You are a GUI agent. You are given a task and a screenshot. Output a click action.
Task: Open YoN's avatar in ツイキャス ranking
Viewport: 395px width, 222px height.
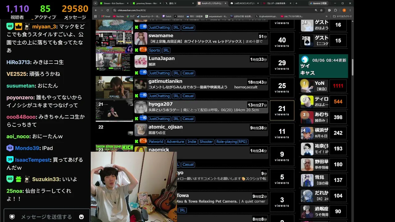(x=307, y=86)
